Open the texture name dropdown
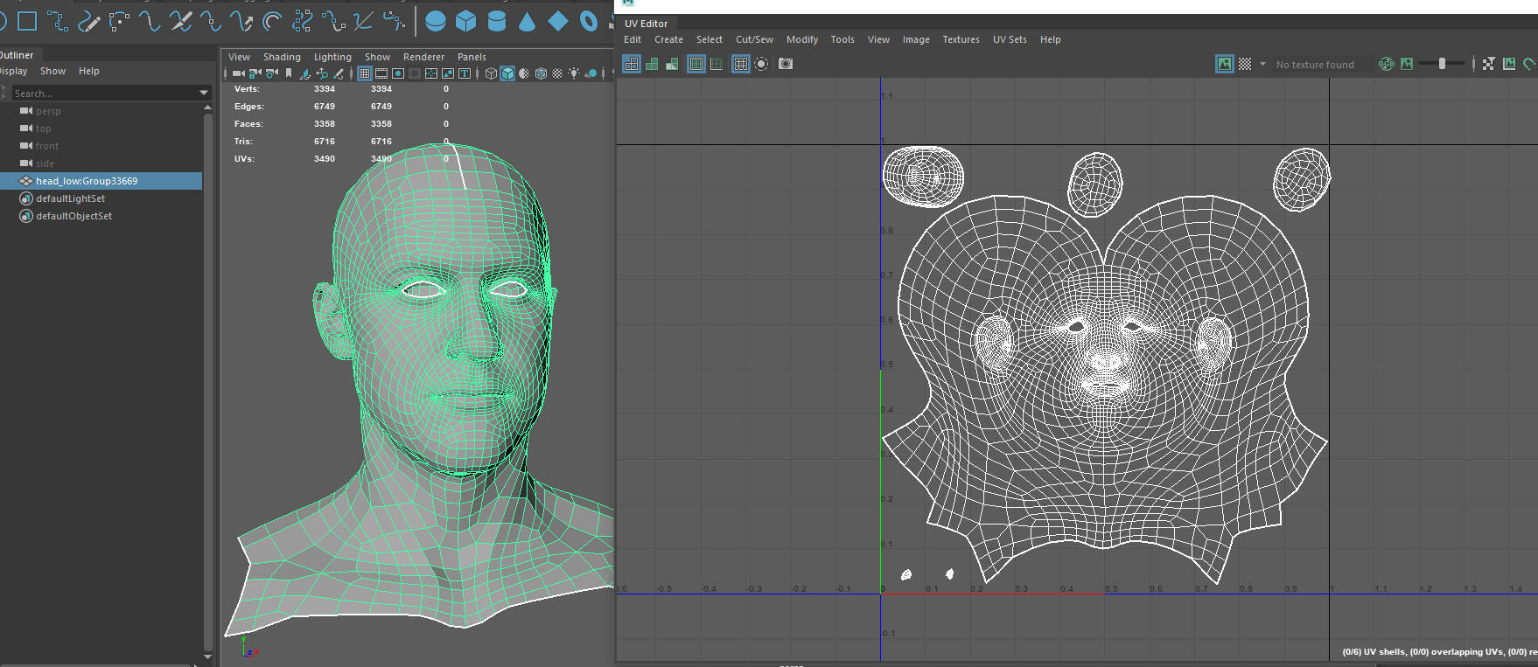 pyautogui.click(x=1323, y=65)
